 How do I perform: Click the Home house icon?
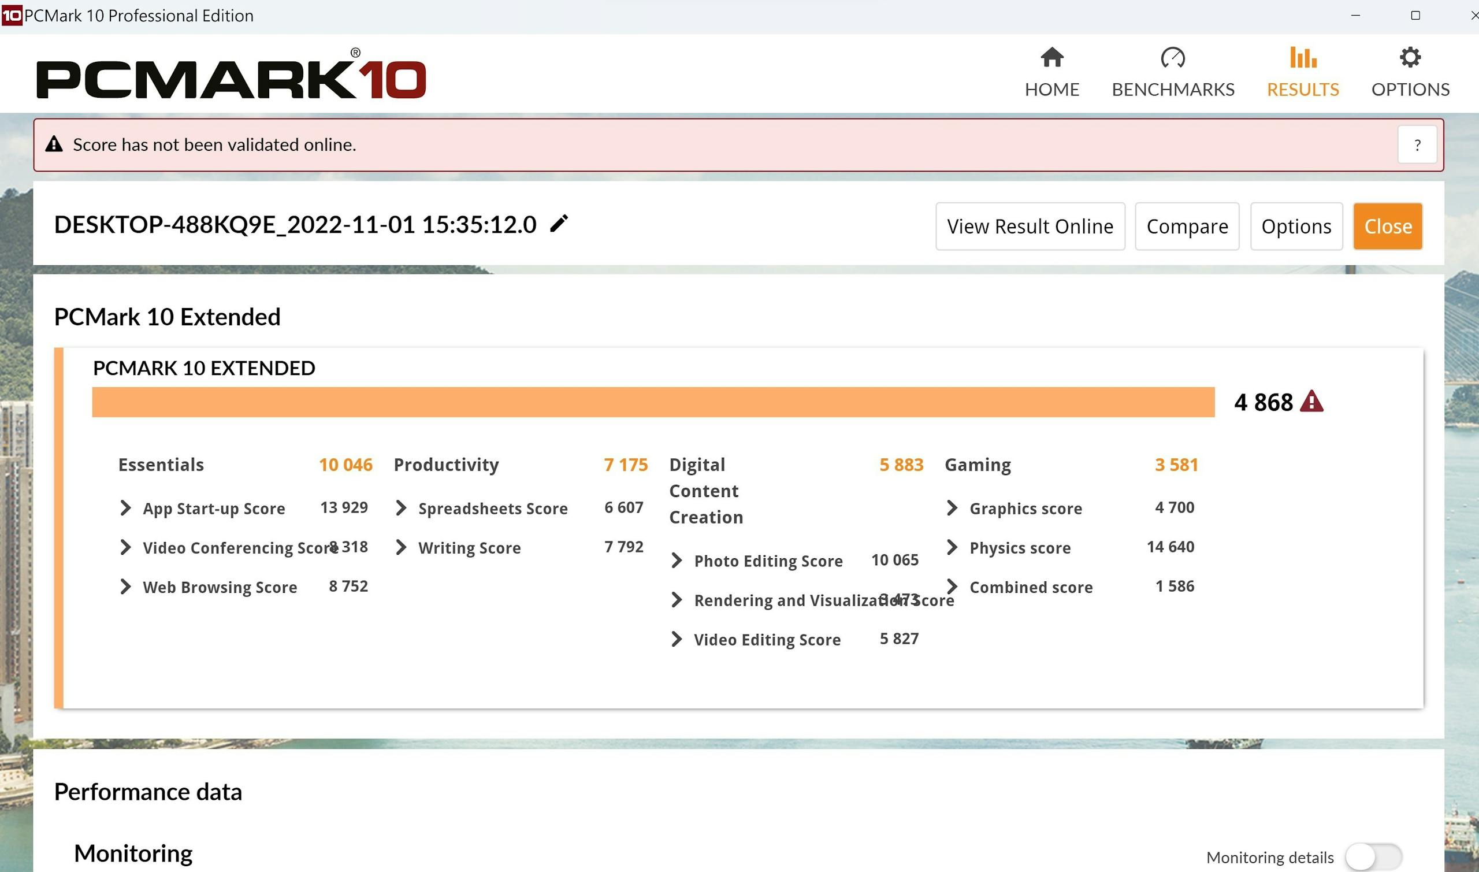[1051, 58]
